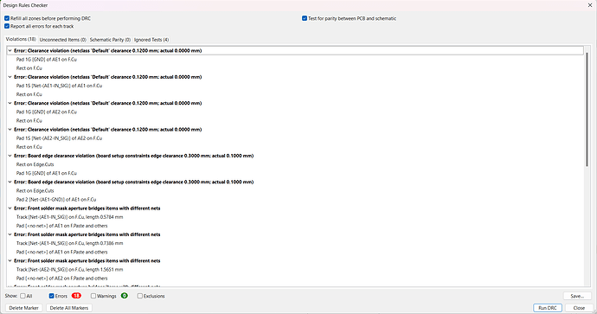Select first Clearance violation error header text
Screen dimensions: 597x314
click(x=108, y=51)
